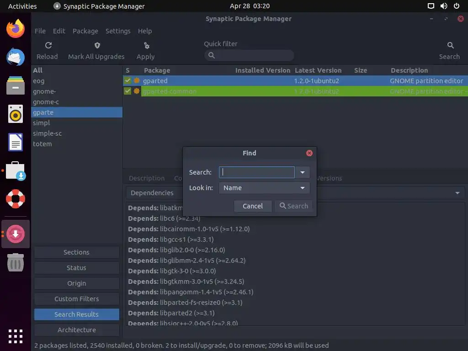The width and height of the screenshot is (468, 351).
Task: Click the 'Depends: libgtk-3-0 (>=3.0.0)' line
Action: point(172,271)
